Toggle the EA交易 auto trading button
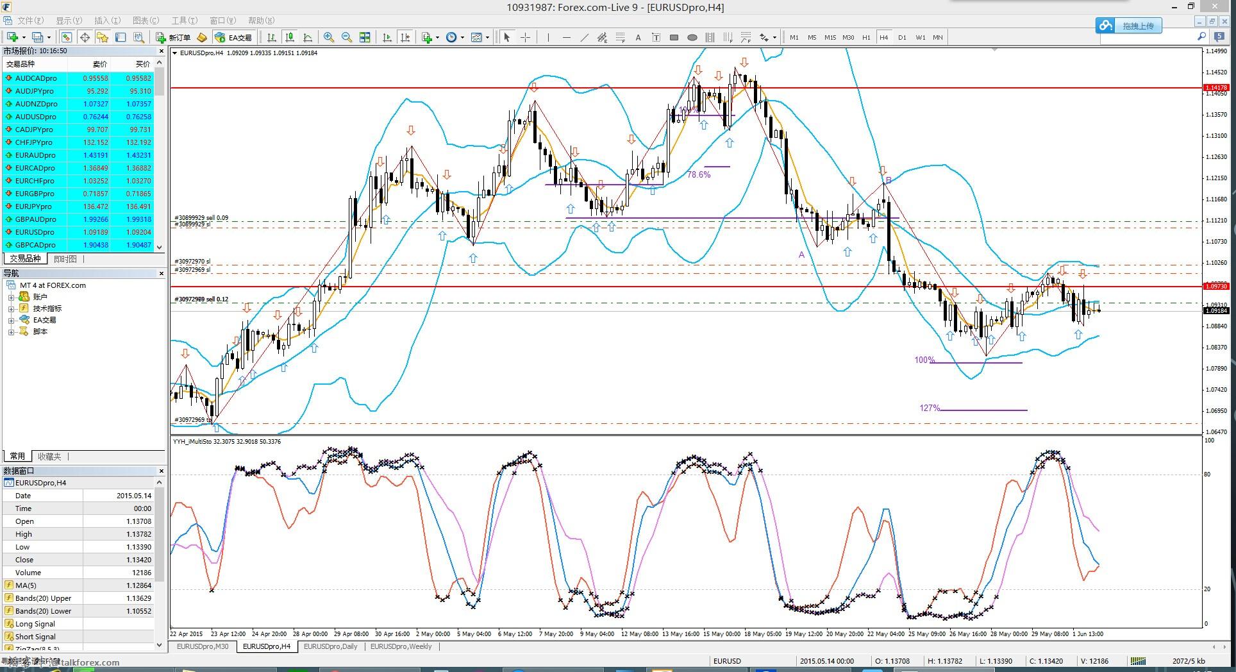This screenshot has width=1236, height=672. [x=234, y=37]
